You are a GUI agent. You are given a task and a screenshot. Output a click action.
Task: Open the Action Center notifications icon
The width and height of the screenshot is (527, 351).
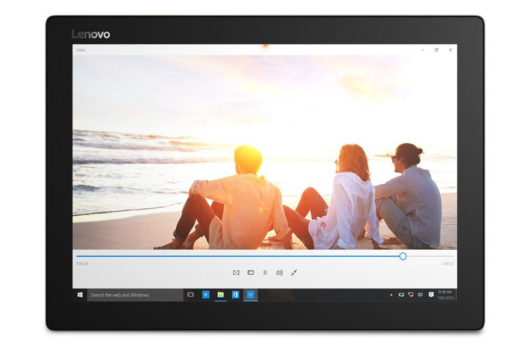[x=431, y=295]
